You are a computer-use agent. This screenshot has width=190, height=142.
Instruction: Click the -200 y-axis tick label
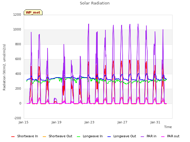point(18,118)
